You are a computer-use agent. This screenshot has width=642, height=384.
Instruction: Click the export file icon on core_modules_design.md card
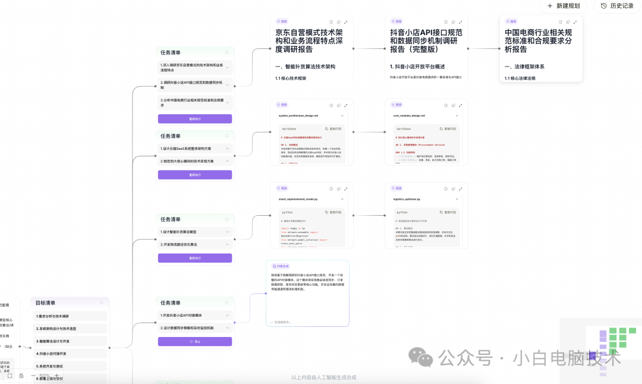[446, 106]
